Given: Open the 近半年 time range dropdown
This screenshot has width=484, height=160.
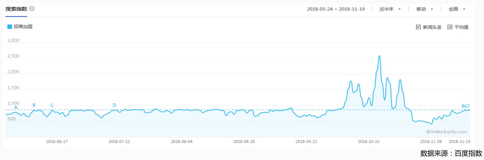Looking at the screenshot, I should [x=390, y=9].
